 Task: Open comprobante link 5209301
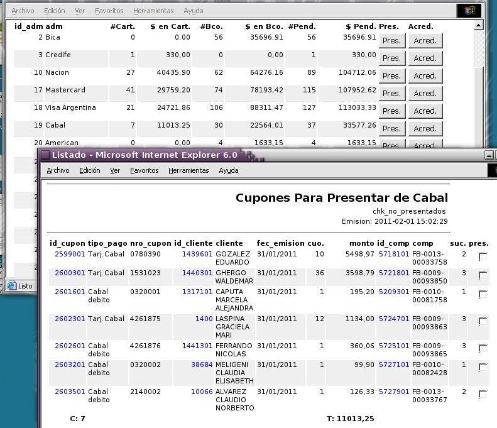tap(394, 292)
